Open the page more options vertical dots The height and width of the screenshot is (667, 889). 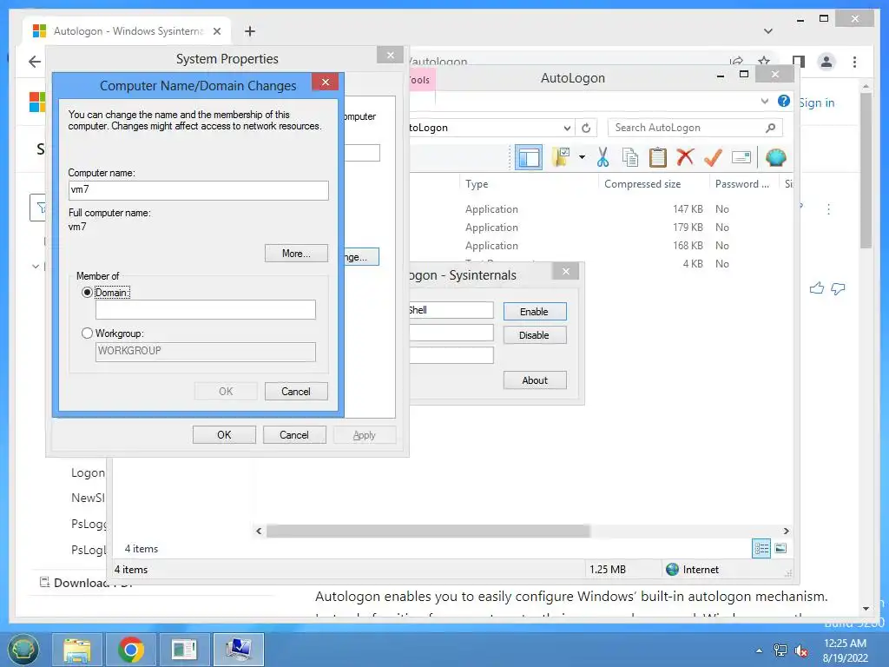[828, 209]
